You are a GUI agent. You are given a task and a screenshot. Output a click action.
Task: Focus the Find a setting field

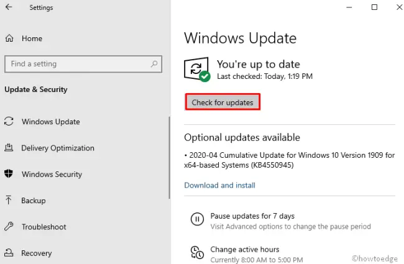83,64
